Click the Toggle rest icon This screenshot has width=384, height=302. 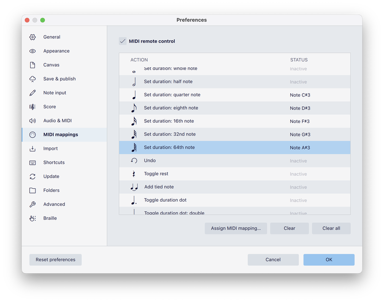[x=134, y=174]
